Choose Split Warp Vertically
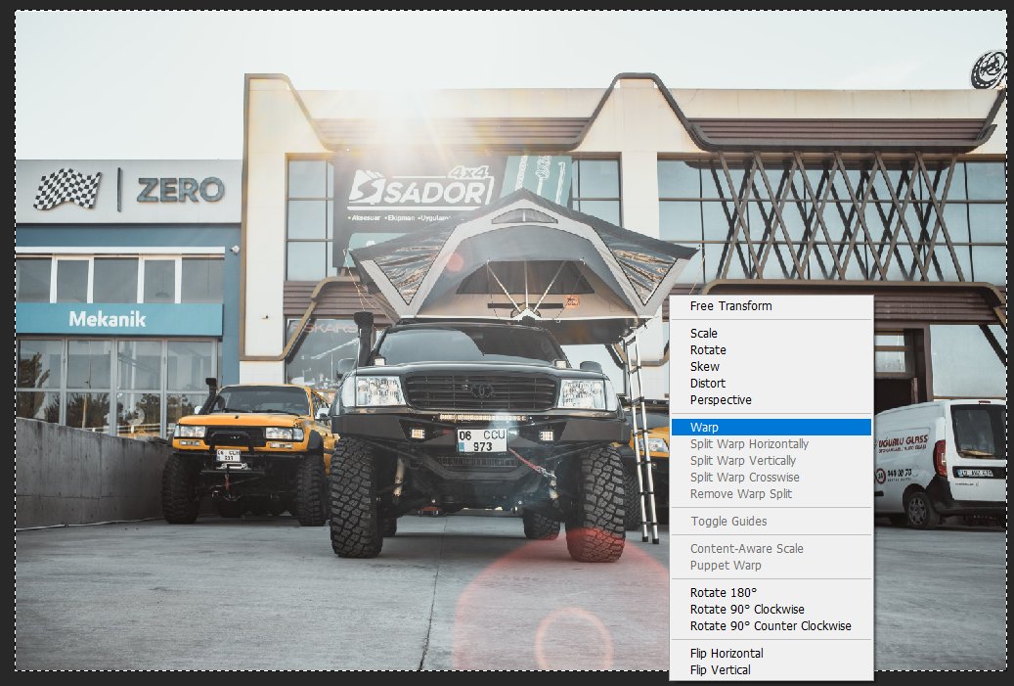The width and height of the screenshot is (1014, 686). click(x=772, y=461)
